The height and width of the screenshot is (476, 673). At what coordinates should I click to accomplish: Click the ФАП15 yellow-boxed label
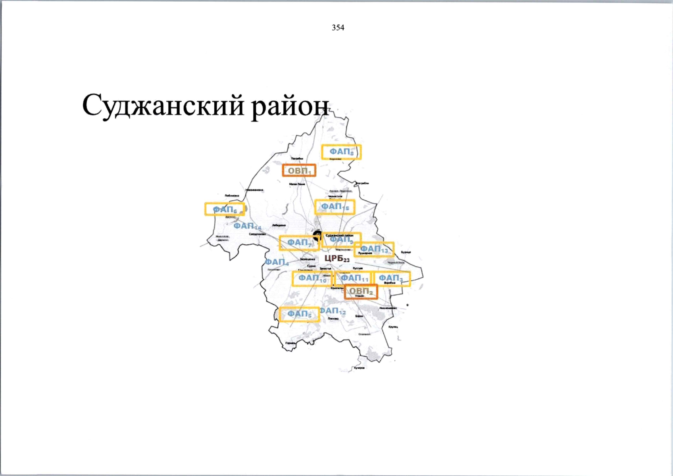pyautogui.click(x=335, y=207)
